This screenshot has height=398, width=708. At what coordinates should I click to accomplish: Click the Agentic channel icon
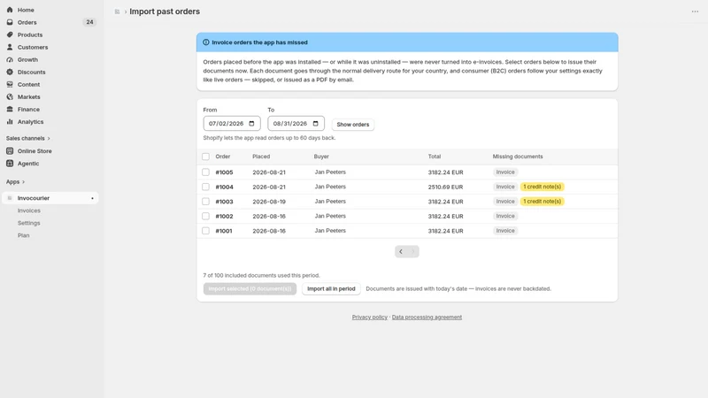[x=10, y=164]
